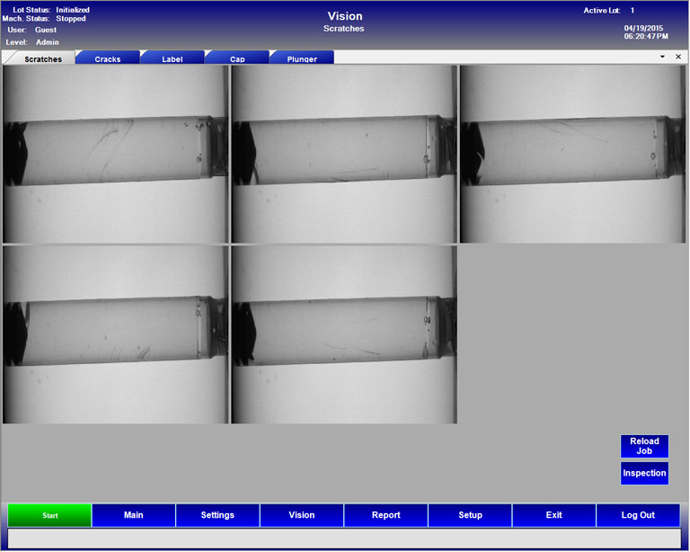Viewport: 690px width, 552px height.
Task: Select the first top-left syringe image
Action: (x=116, y=154)
